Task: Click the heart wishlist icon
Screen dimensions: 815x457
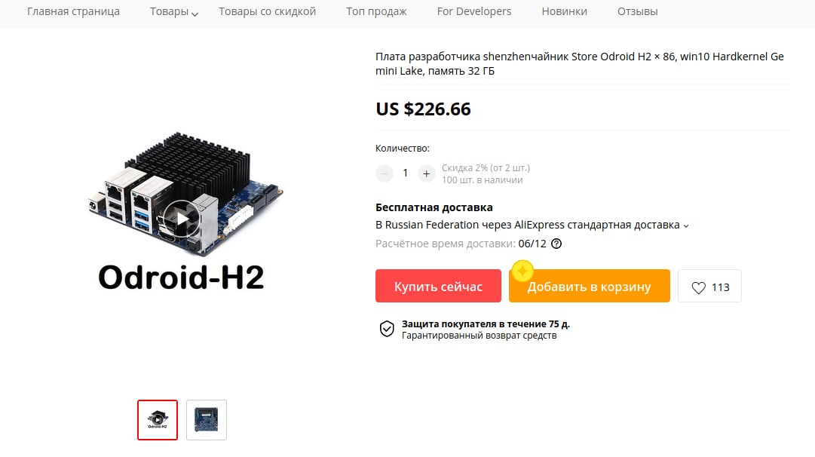Action: (699, 287)
